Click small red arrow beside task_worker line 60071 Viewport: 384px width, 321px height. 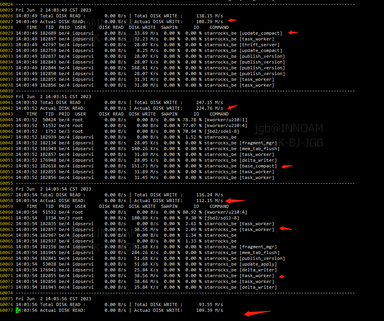click(282, 276)
